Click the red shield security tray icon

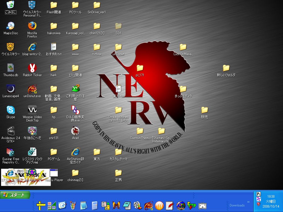click(258, 204)
